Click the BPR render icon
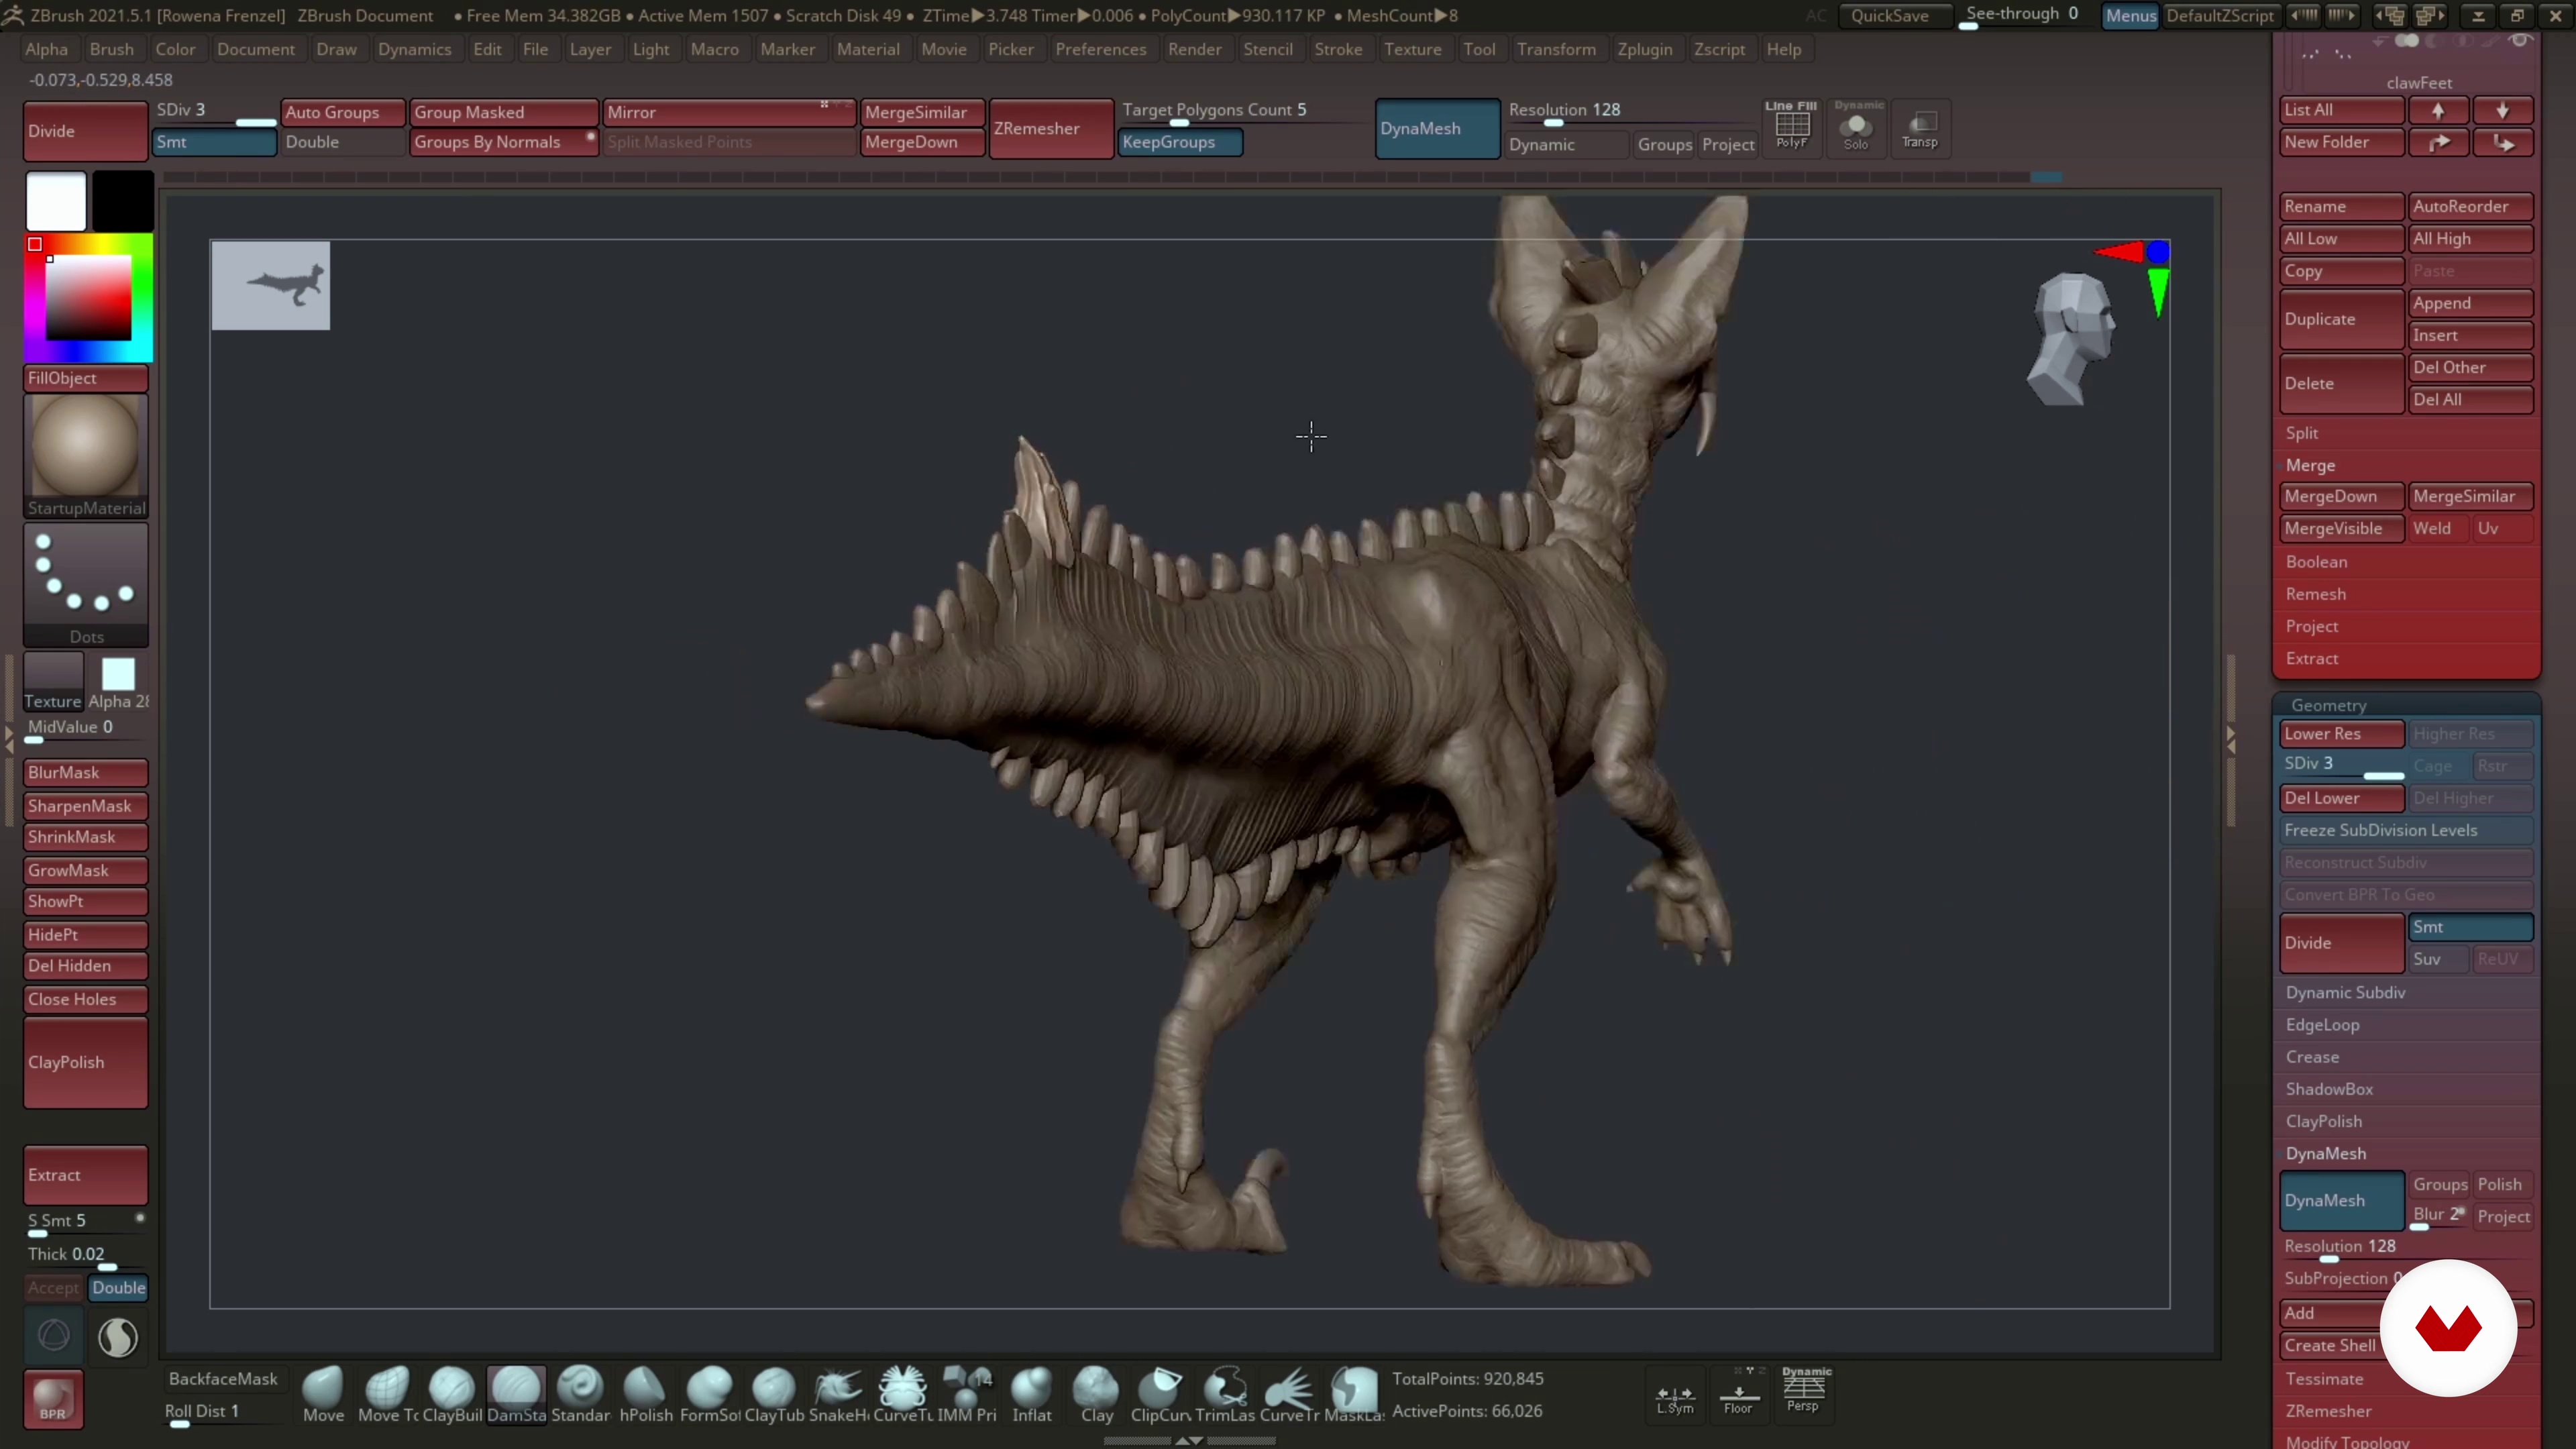The height and width of the screenshot is (1449, 2576). pyautogui.click(x=53, y=1398)
